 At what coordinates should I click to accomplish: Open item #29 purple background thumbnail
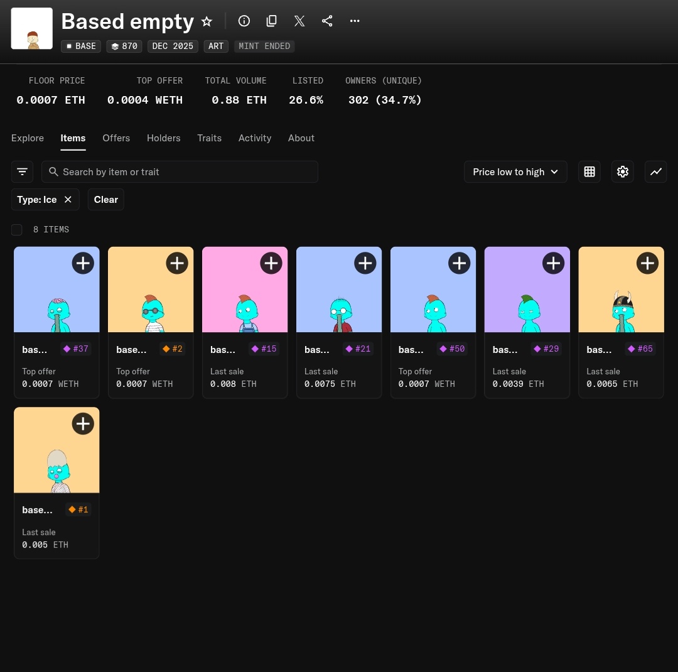coord(527,290)
